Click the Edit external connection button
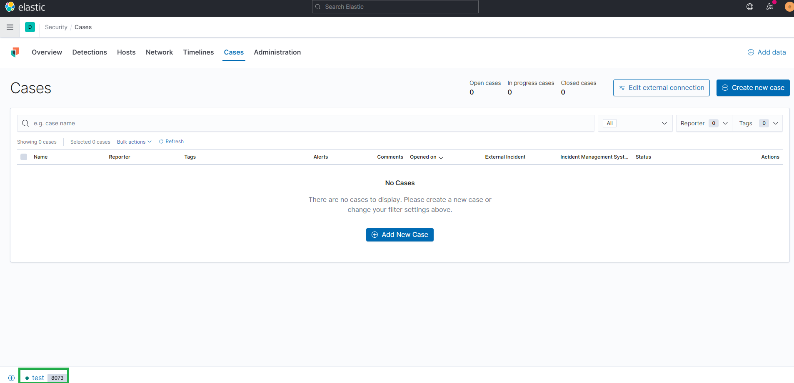 (x=661, y=88)
